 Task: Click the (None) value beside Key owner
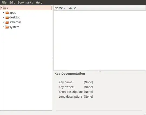point(88,87)
